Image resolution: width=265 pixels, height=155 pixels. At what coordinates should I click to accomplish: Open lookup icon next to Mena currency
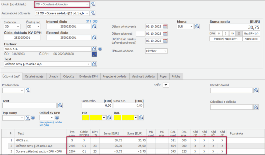click(x=197, y=27)
